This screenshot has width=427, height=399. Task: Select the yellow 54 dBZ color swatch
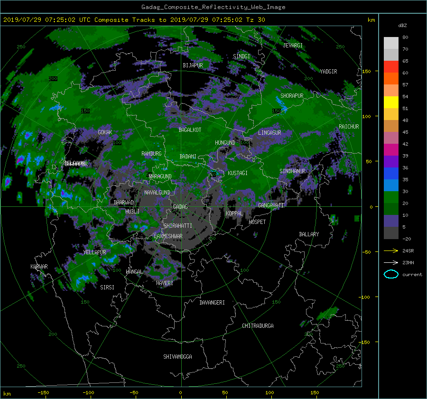click(x=391, y=102)
